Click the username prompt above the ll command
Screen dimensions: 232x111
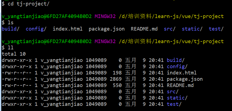click(47, 41)
